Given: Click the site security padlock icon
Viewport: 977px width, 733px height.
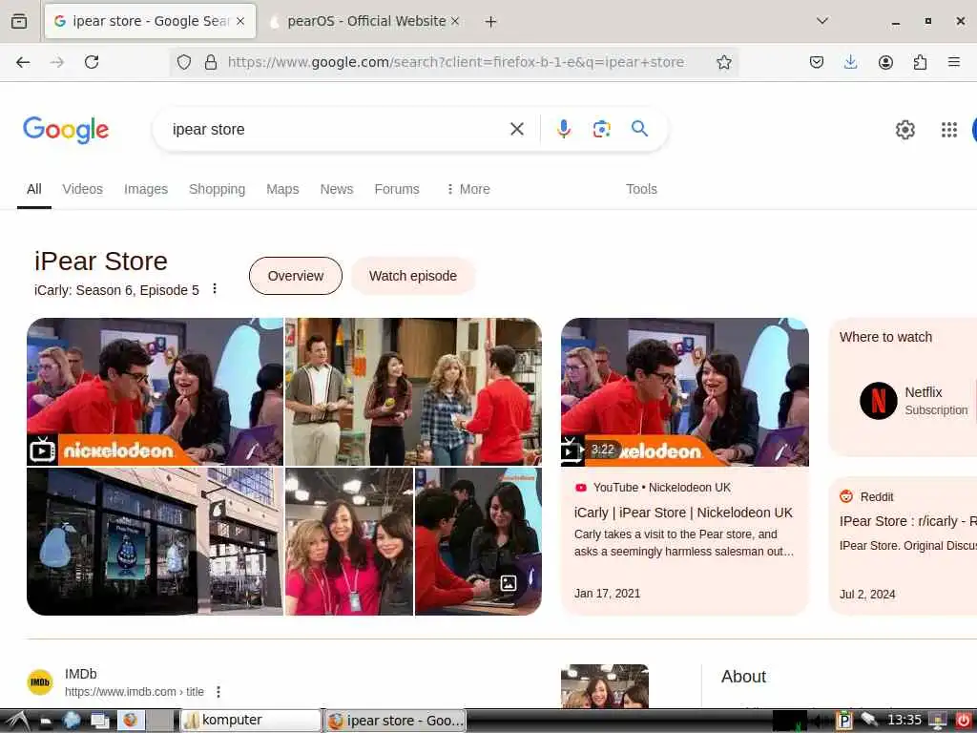Looking at the screenshot, I should click(x=211, y=62).
